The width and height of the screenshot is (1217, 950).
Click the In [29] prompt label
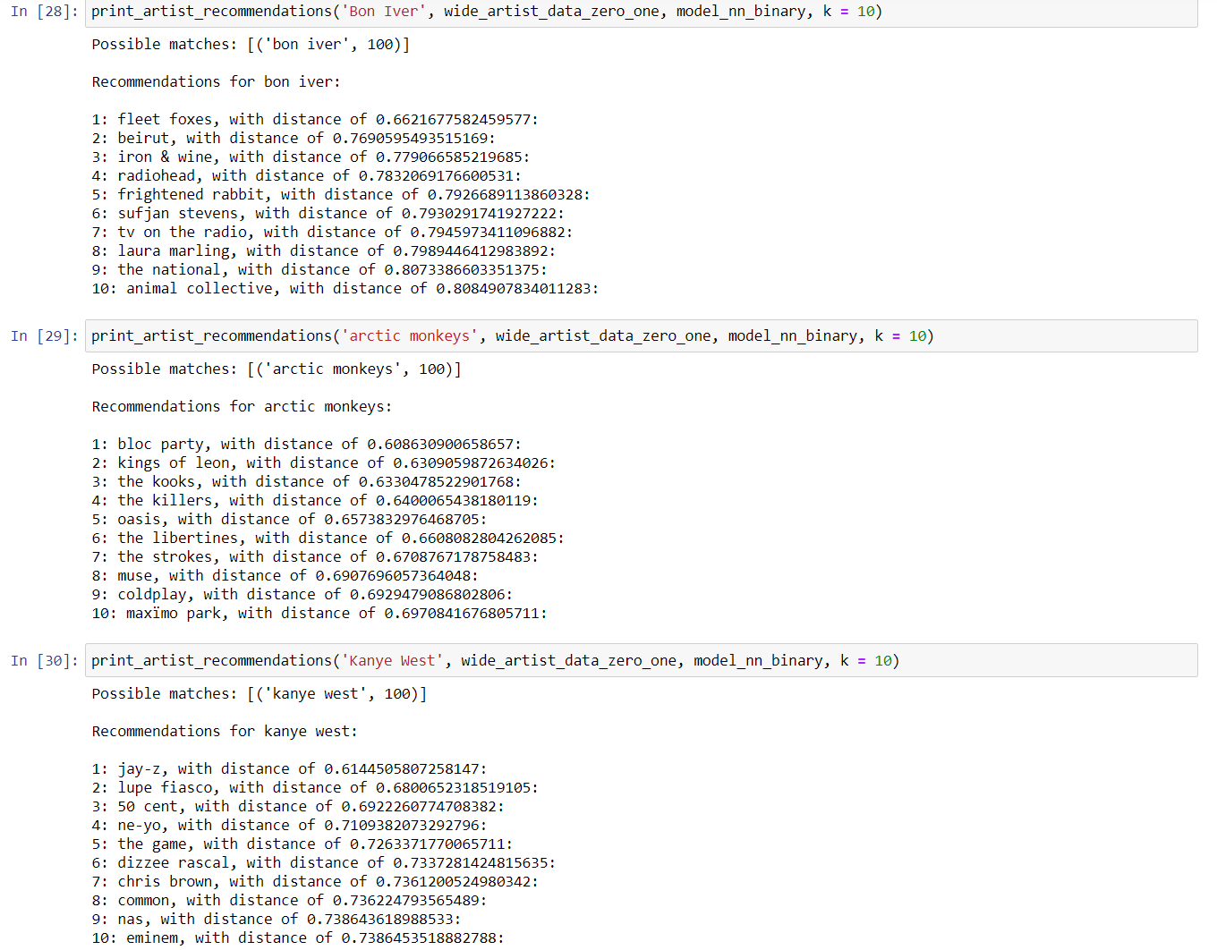[x=44, y=336]
